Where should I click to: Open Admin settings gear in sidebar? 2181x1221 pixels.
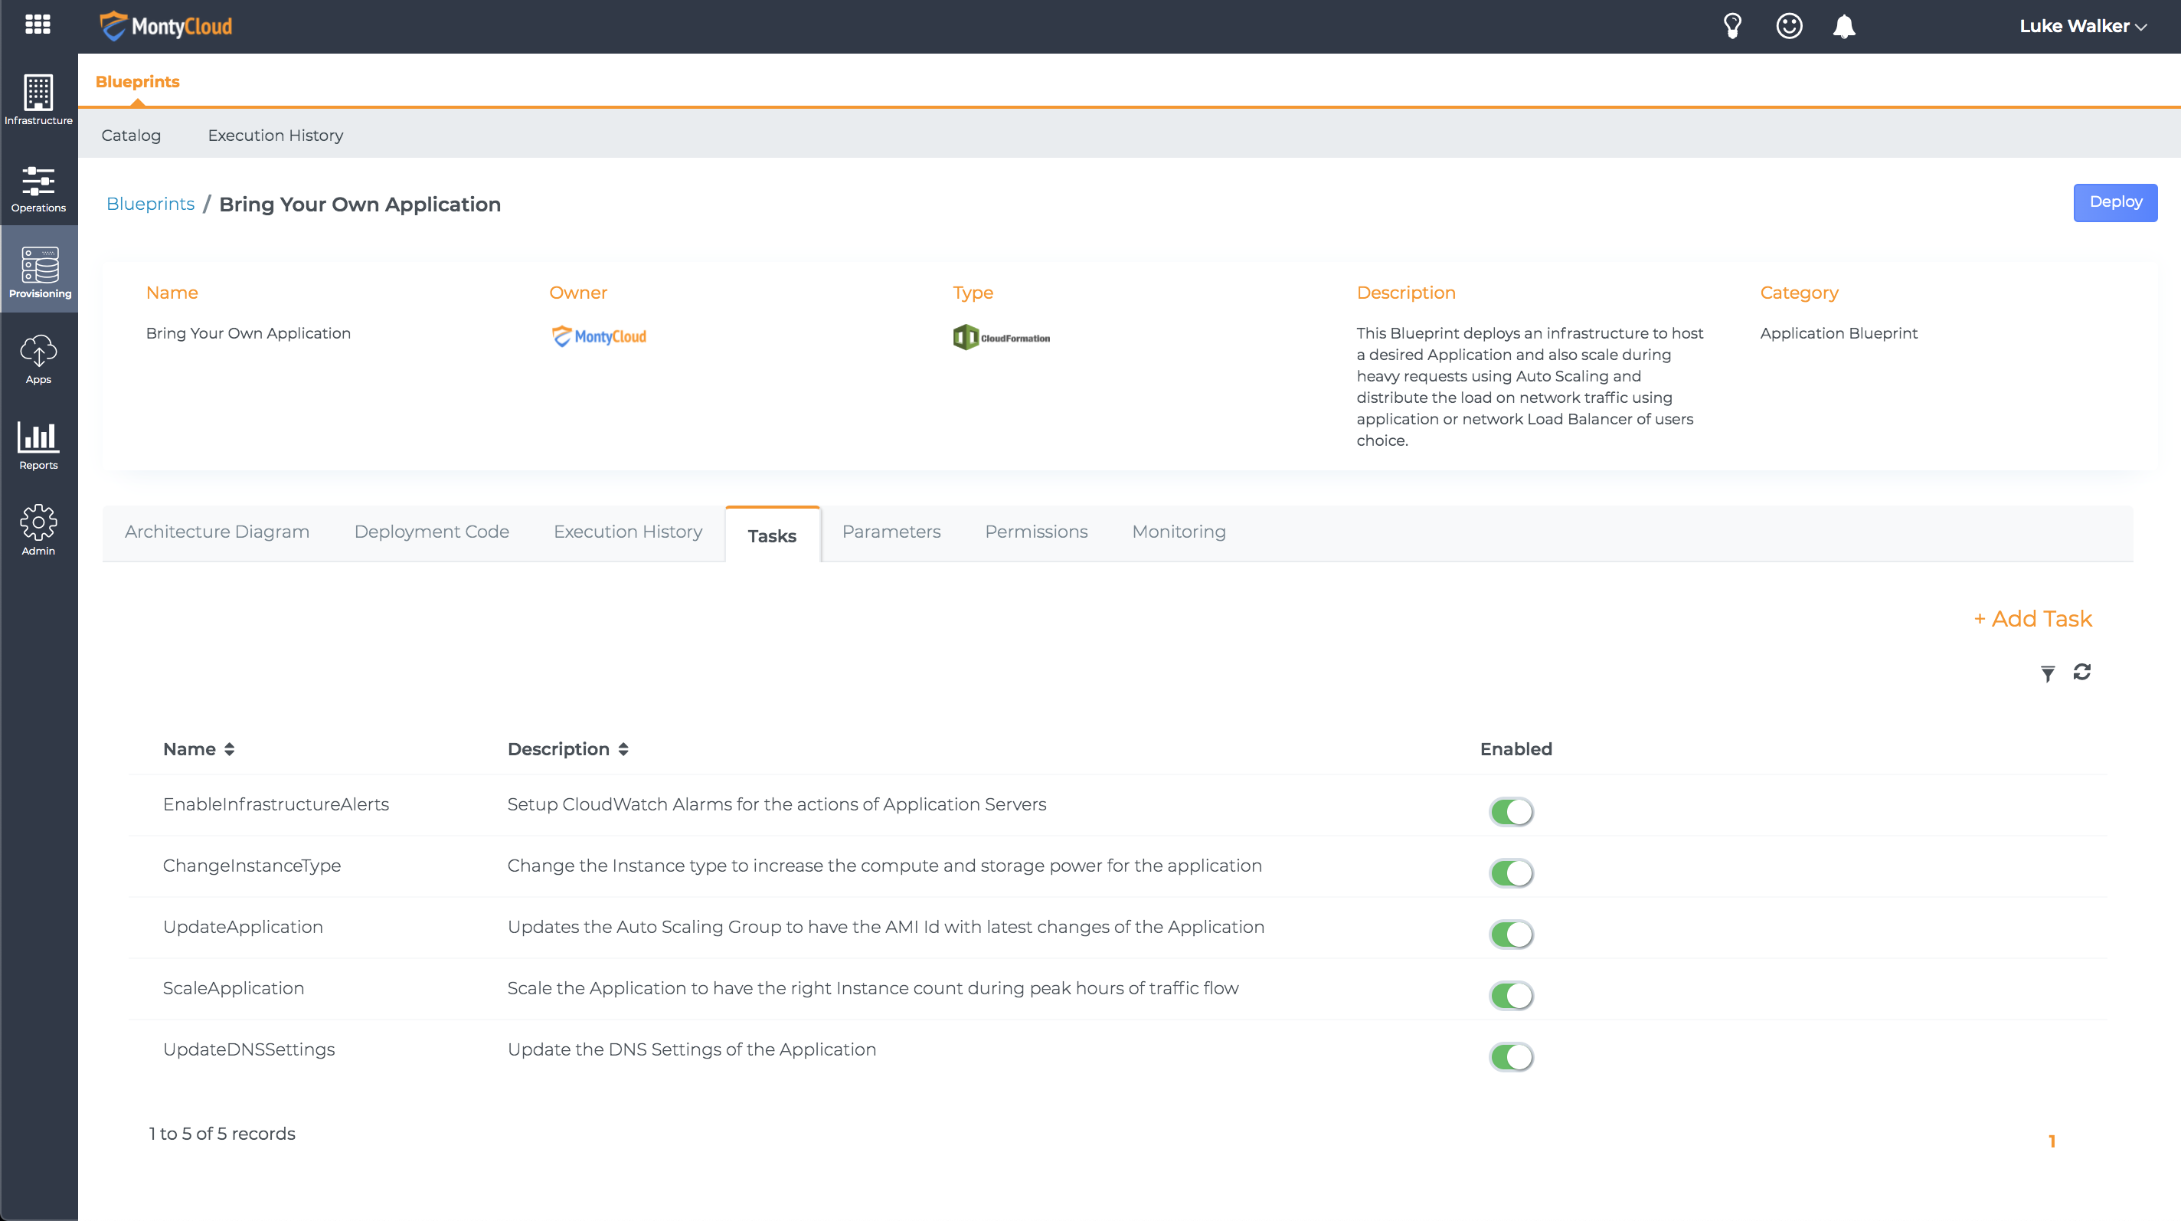tap(38, 531)
